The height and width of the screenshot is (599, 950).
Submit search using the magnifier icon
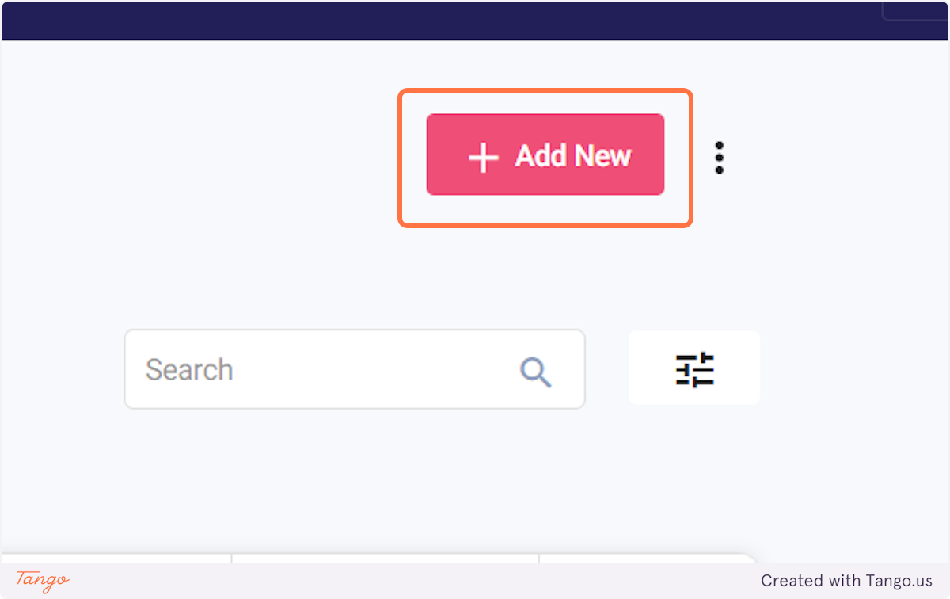coord(535,371)
